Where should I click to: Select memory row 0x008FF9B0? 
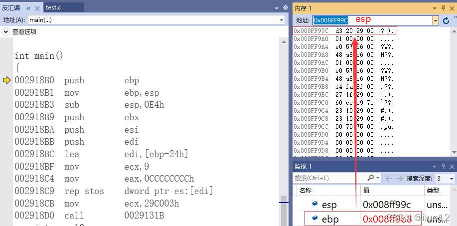(x=344, y=70)
